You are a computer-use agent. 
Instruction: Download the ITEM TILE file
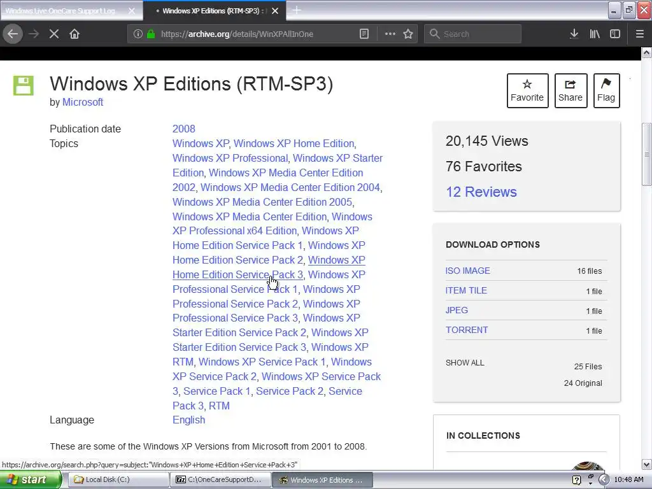pos(466,290)
